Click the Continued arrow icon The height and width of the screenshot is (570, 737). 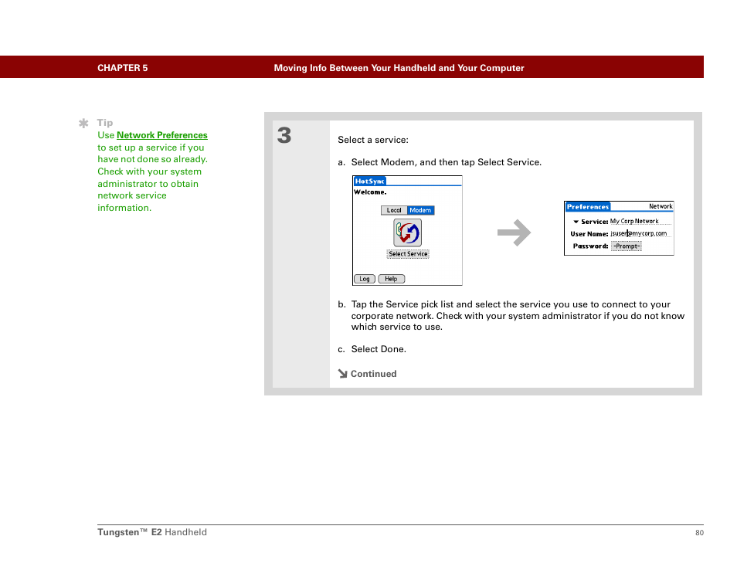click(x=343, y=374)
